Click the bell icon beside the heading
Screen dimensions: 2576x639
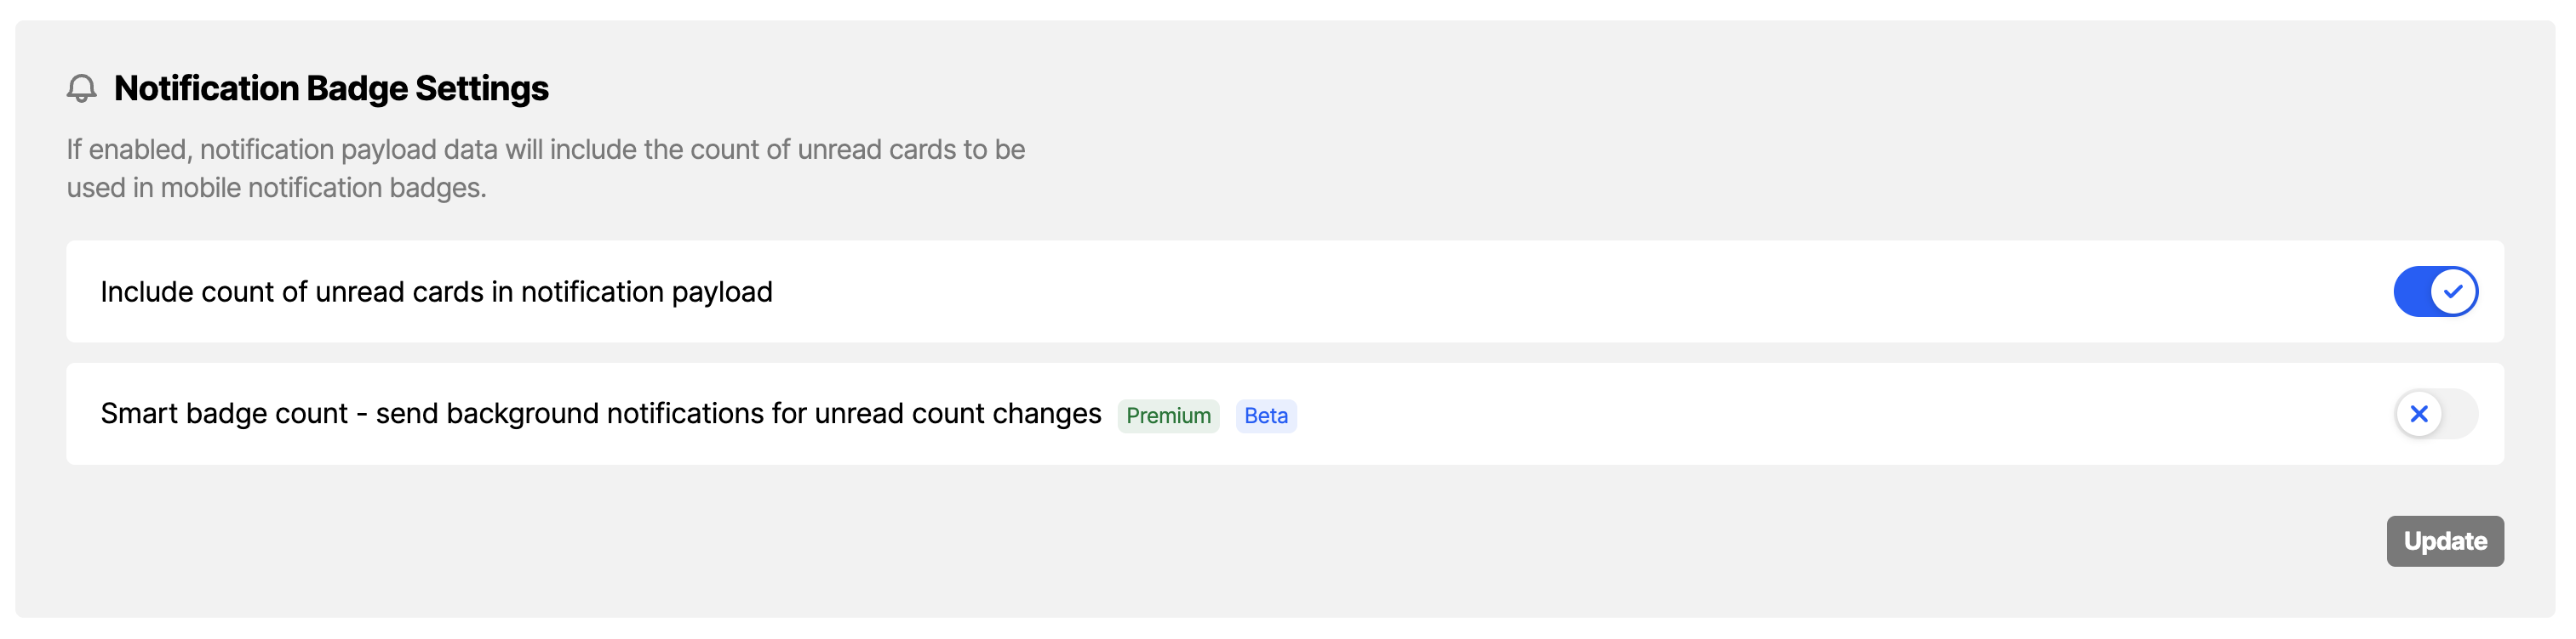pos(82,89)
